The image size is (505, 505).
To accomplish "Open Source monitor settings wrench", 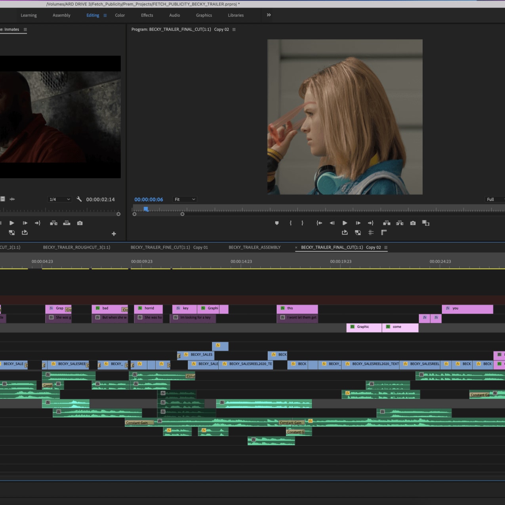I will [x=79, y=199].
